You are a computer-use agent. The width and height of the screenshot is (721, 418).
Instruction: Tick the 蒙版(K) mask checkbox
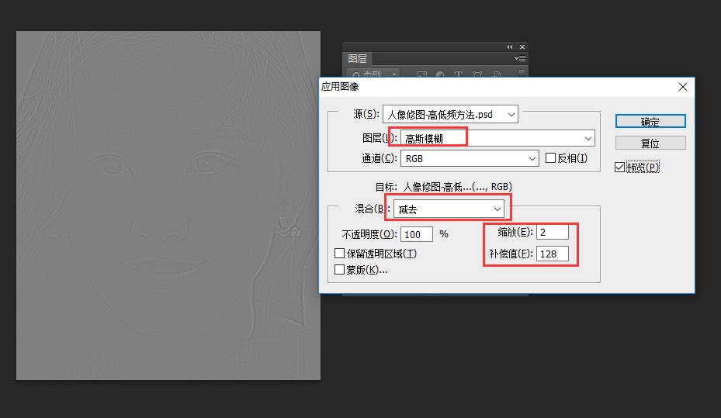tap(339, 270)
